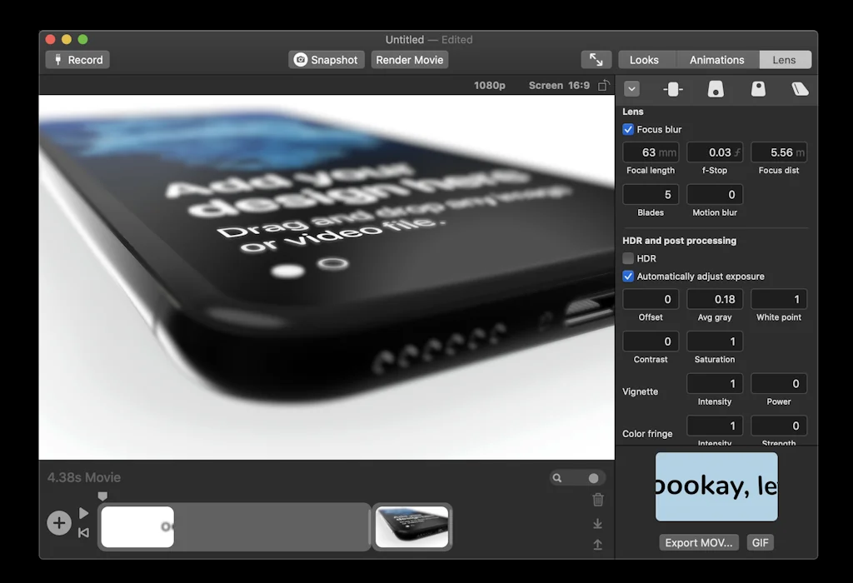
Task: Open the chevron dropdown above the Lens panel
Action: pyautogui.click(x=632, y=89)
